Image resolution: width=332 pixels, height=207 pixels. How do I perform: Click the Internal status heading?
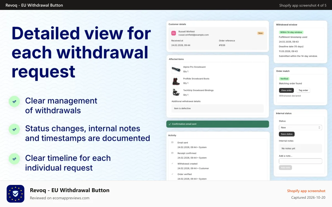click(284, 113)
